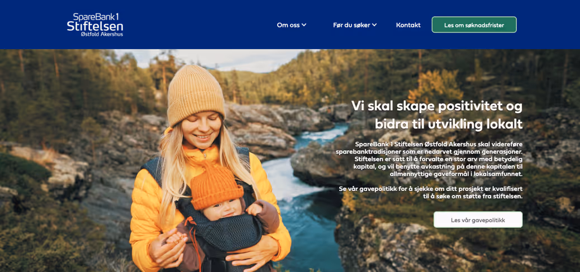The height and width of the screenshot is (272, 580).
Task: Expand the chevron beside Før du søker
Action: coord(374,25)
